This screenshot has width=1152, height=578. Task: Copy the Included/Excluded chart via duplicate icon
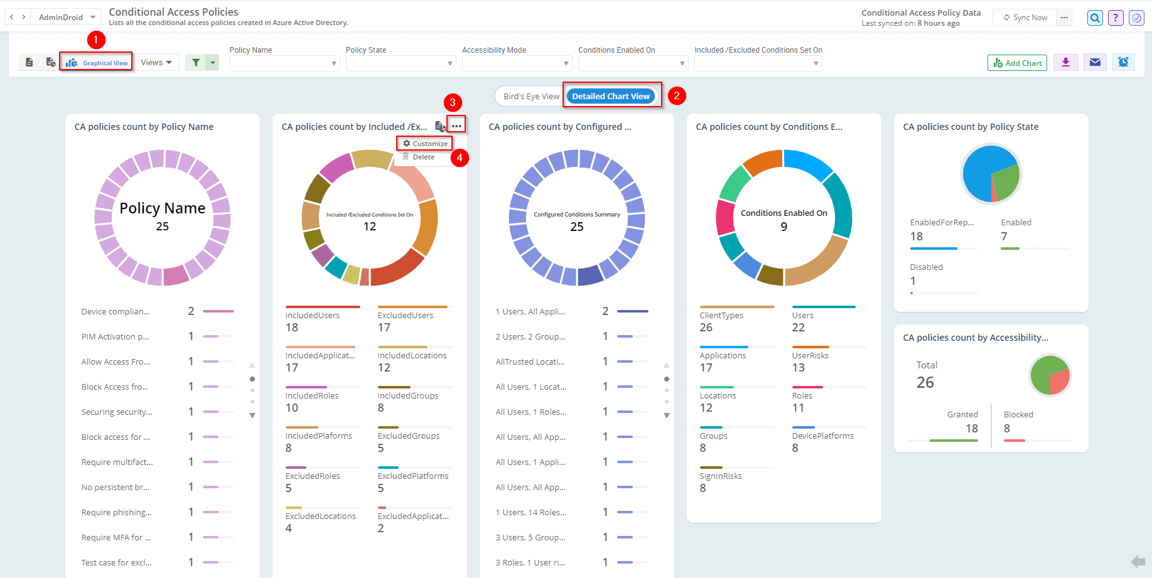[440, 126]
